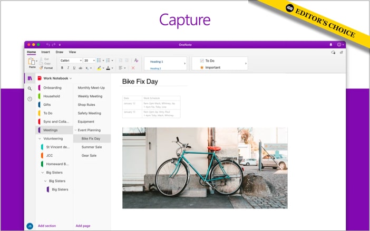370x231 pixels.
Task: Click the Add page link
Action: (83, 226)
